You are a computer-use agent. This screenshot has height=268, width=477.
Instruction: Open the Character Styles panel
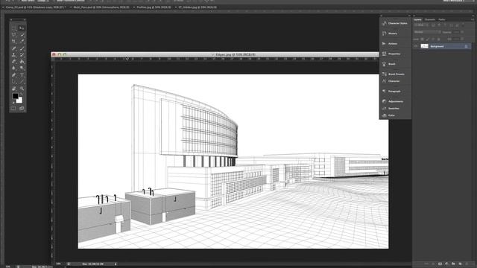[395, 23]
